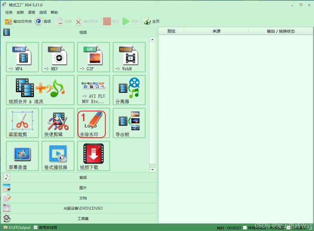Open the options (选项) menu in menu bar
Image resolution: width=314 pixels, height=231 pixels.
coord(43,12)
